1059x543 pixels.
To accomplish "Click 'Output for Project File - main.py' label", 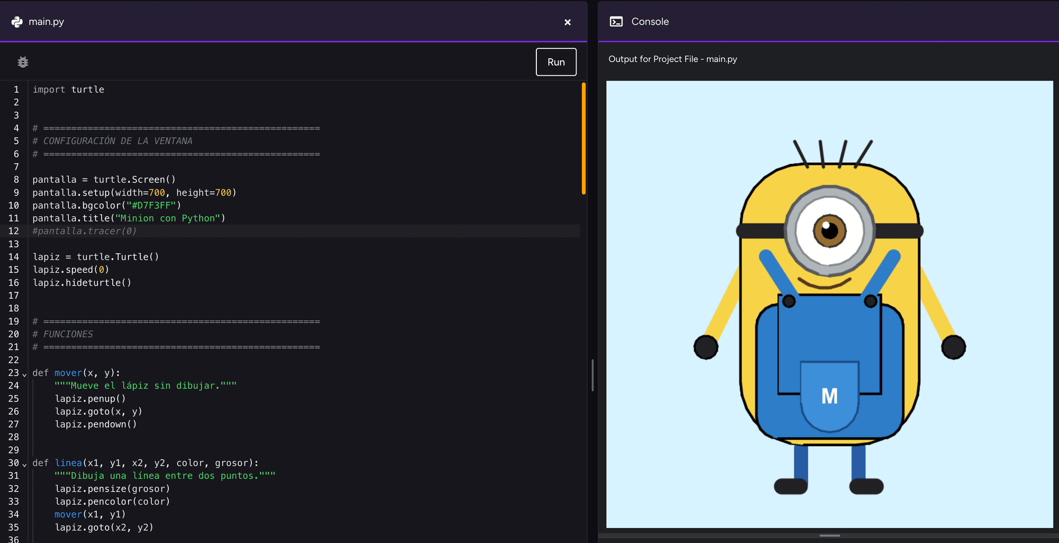I will pyautogui.click(x=672, y=59).
